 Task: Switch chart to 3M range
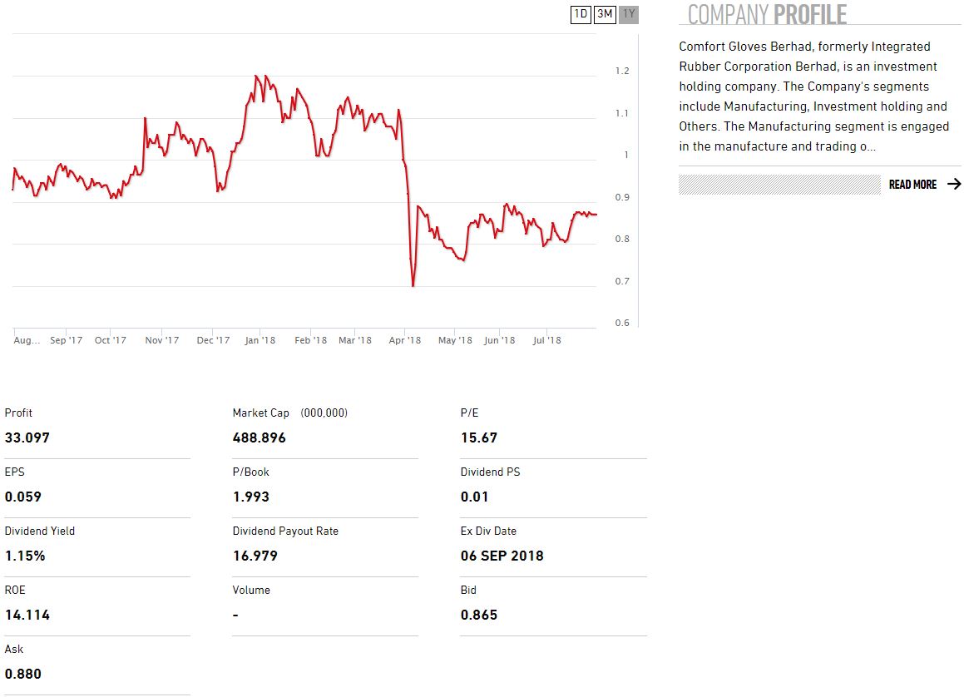pos(605,14)
